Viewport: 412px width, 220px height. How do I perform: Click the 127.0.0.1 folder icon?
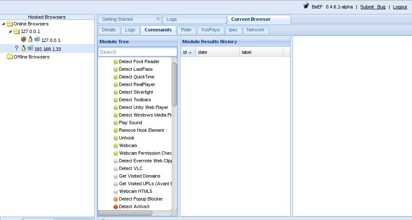pos(17,31)
